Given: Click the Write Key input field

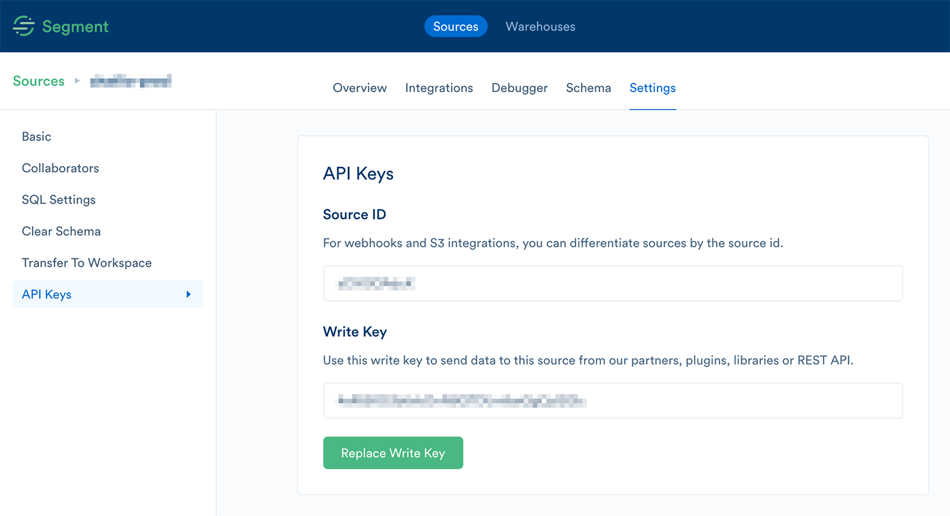Looking at the screenshot, I should coord(613,401).
